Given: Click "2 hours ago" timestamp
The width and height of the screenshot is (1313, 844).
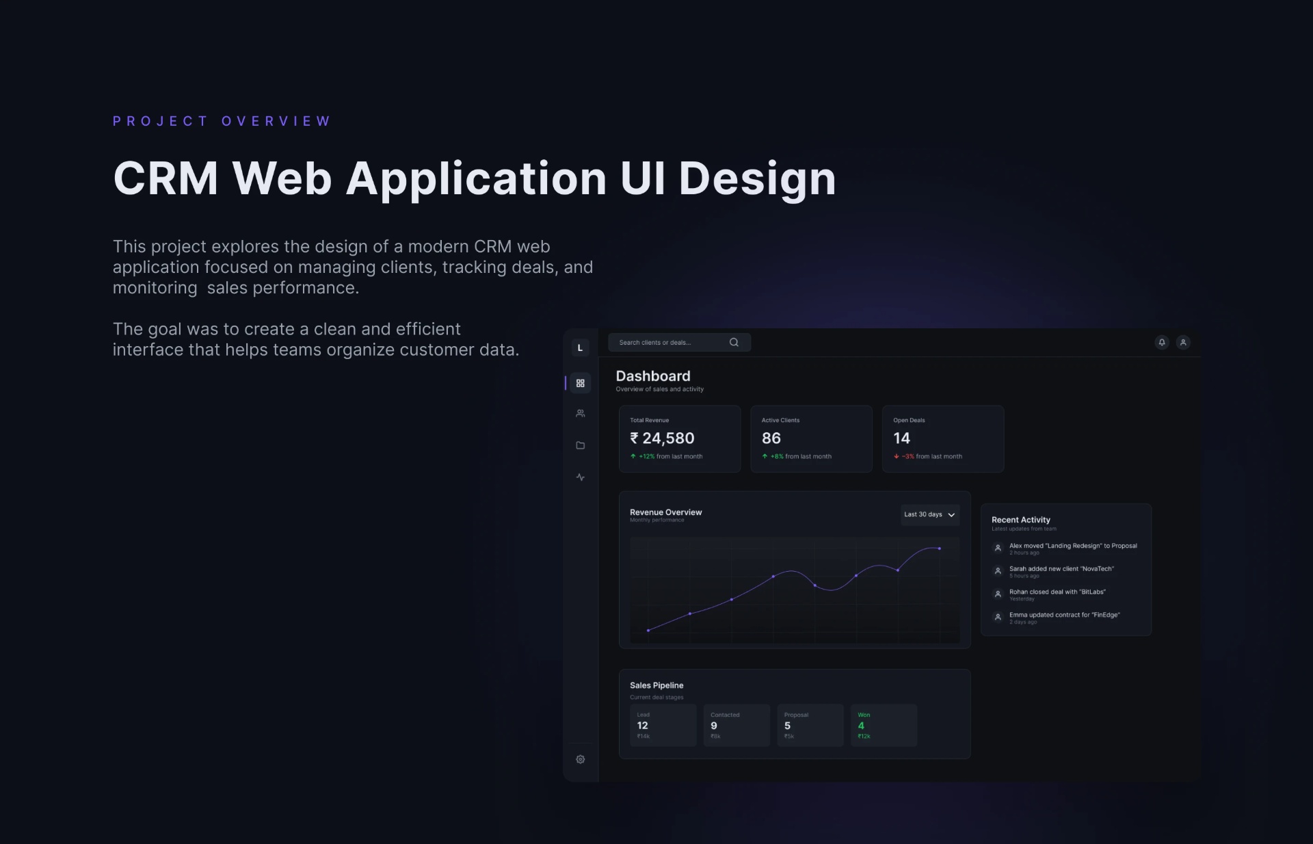Looking at the screenshot, I should [x=1024, y=553].
